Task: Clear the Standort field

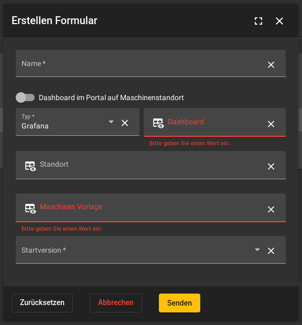Action: 271,167
